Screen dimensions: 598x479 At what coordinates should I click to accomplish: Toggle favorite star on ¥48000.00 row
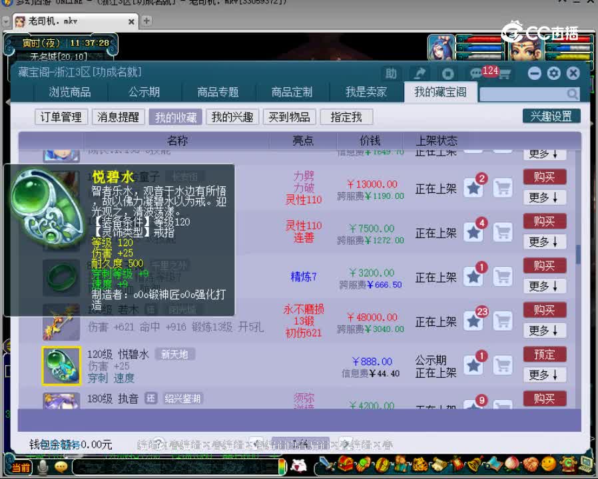tap(473, 321)
